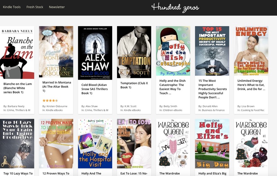Image resolution: width=277 pixels, height=176 pixels.
Task: Click author line By: Barbara Neely
Action: point(14,106)
